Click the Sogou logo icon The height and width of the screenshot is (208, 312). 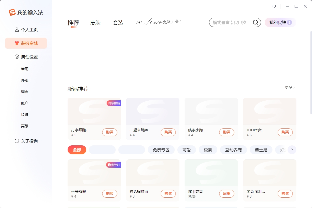click(x=12, y=12)
